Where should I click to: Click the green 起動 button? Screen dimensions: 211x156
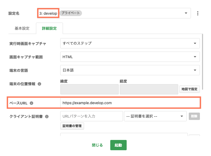(118, 145)
